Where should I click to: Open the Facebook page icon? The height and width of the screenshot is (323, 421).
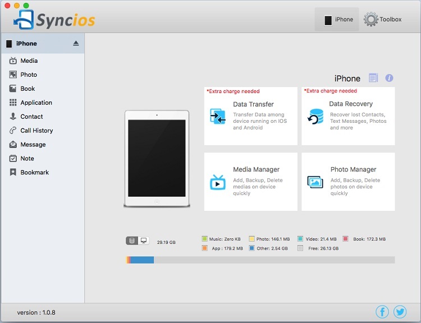[x=382, y=312]
